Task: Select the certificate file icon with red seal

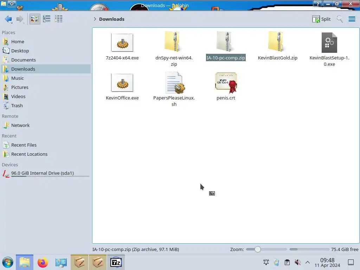Action: 226,83
